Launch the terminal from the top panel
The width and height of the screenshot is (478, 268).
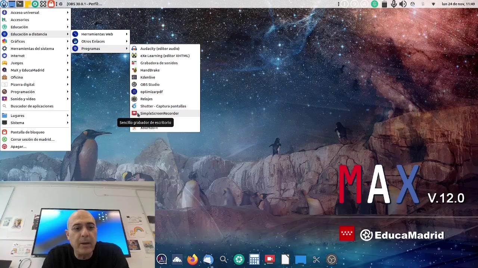pos(19,4)
